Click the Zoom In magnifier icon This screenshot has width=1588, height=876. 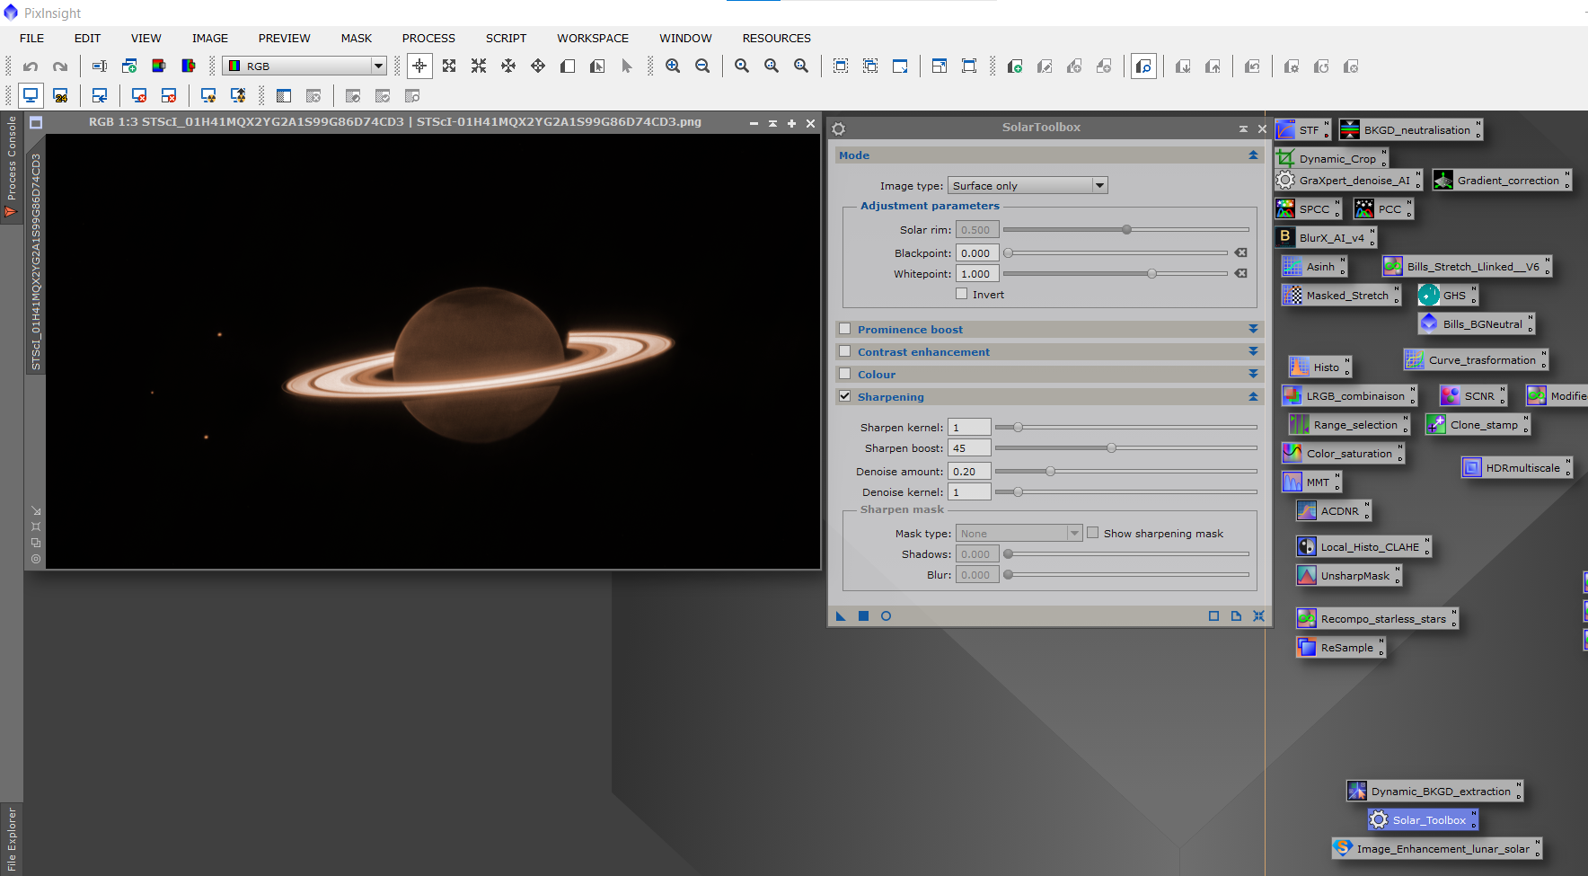(x=673, y=66)
